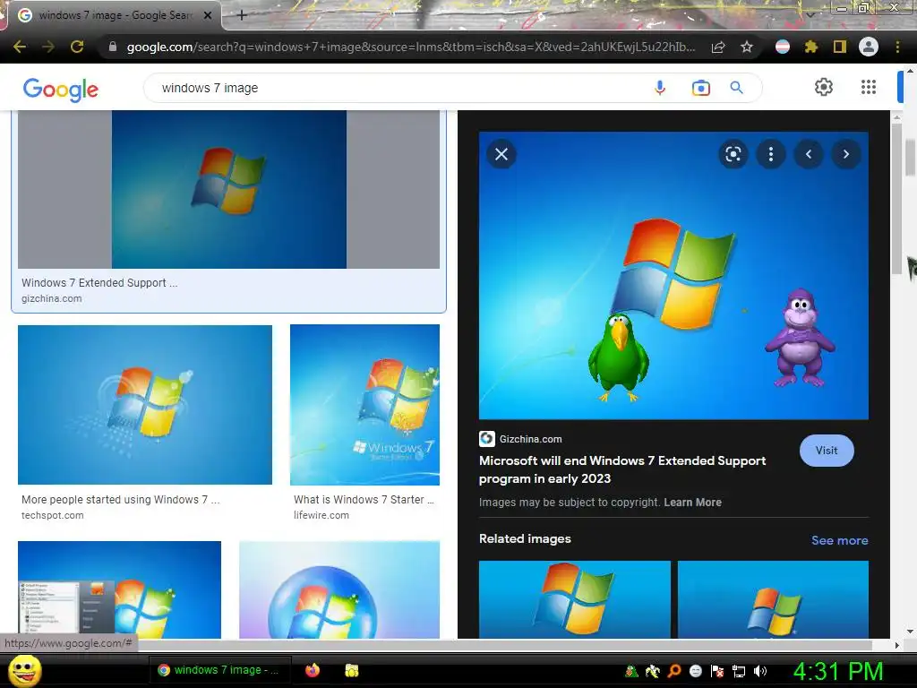Image resolution: width=917 pixels, height=688 pixels.
Task: Click the 'techspot.com' source text
Action: [x=53, y=515]
